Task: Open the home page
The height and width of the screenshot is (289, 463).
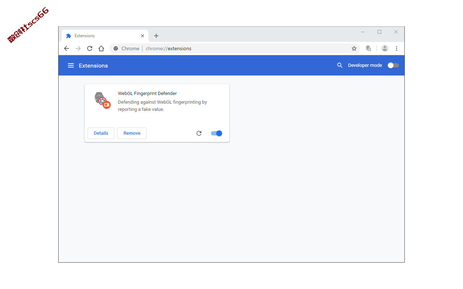Action: (x=101, y=48)
